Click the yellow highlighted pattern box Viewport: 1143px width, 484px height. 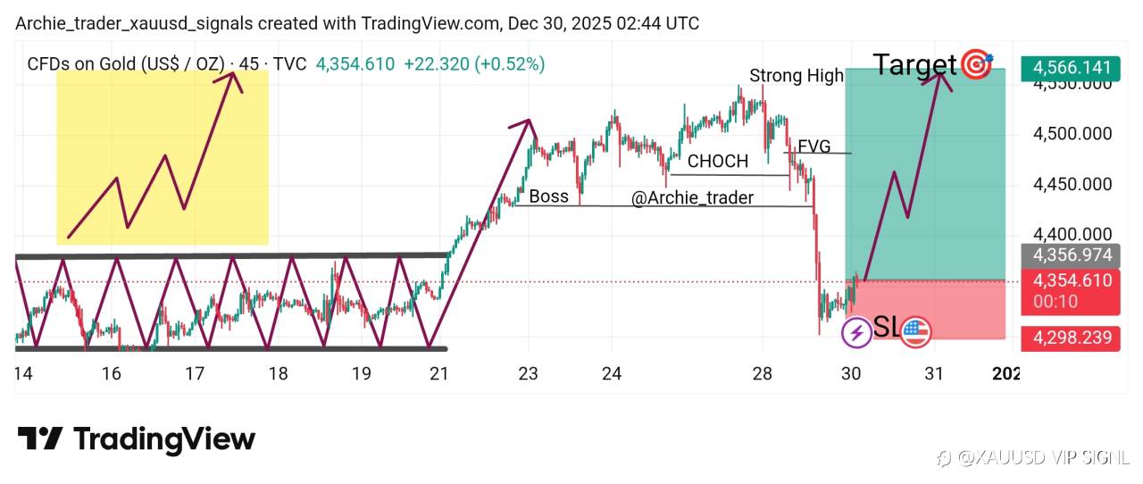click(x=163, y=156)
